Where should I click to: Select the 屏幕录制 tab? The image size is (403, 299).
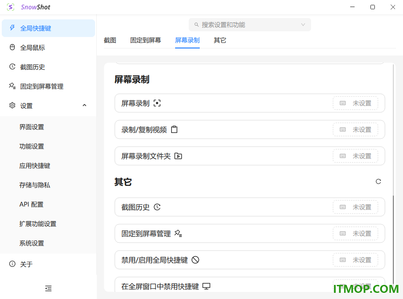[x=187, y=40]
